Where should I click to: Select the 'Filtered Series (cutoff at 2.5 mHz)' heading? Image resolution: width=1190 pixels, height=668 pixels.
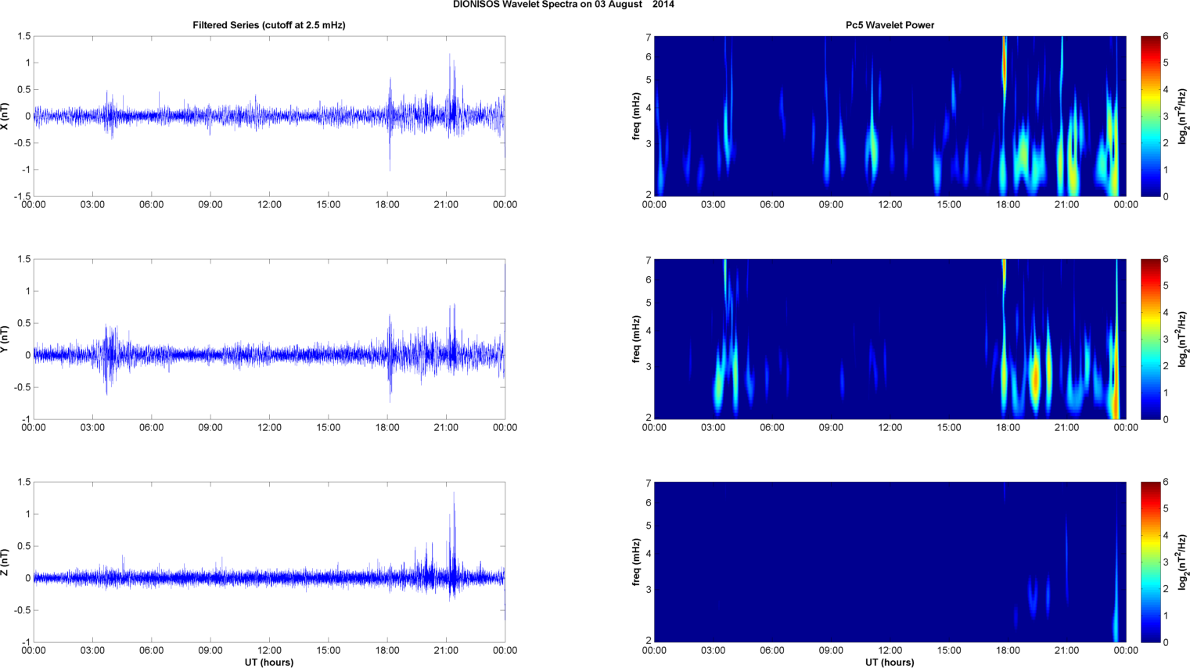[269, 25]
